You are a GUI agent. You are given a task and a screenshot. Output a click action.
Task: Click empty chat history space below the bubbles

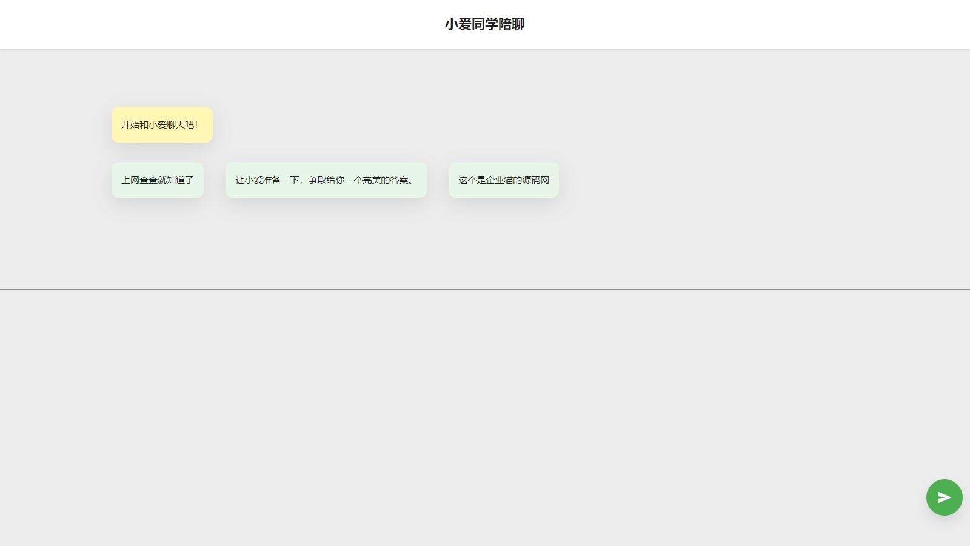[x=485, y=243]
